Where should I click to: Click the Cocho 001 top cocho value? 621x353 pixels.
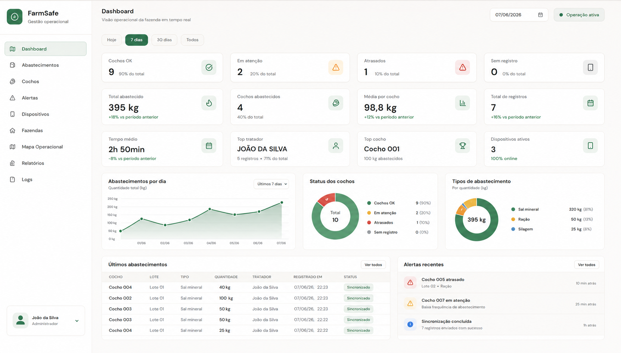(x=382, y=149)
